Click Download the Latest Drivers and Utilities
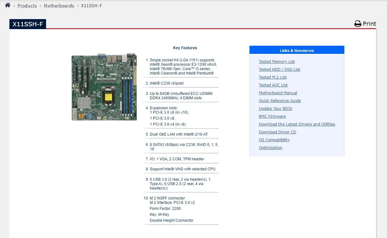The height and width of the screenshot is (238, 387). 297,124
